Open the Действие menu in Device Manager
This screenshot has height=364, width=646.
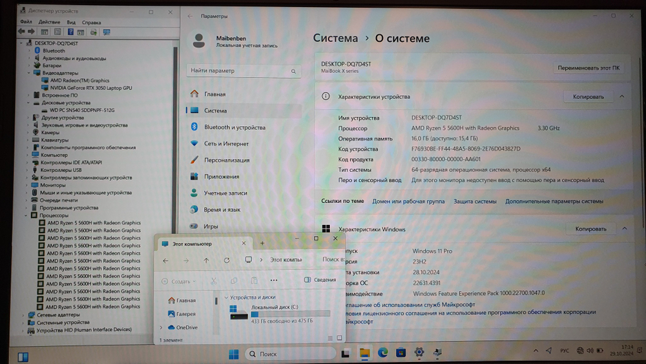[x=49, y=22]
